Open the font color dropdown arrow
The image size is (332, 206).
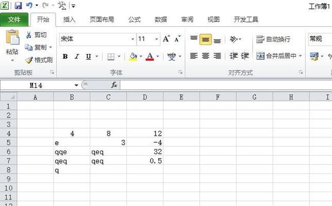point(158,57)
